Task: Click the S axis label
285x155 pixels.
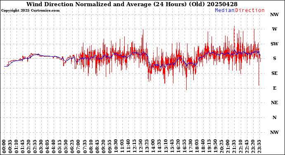Action: coord(274,58)
